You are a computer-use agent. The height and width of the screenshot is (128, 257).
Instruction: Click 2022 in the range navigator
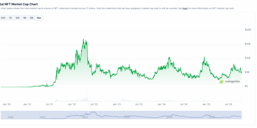[x=85, y=117]
